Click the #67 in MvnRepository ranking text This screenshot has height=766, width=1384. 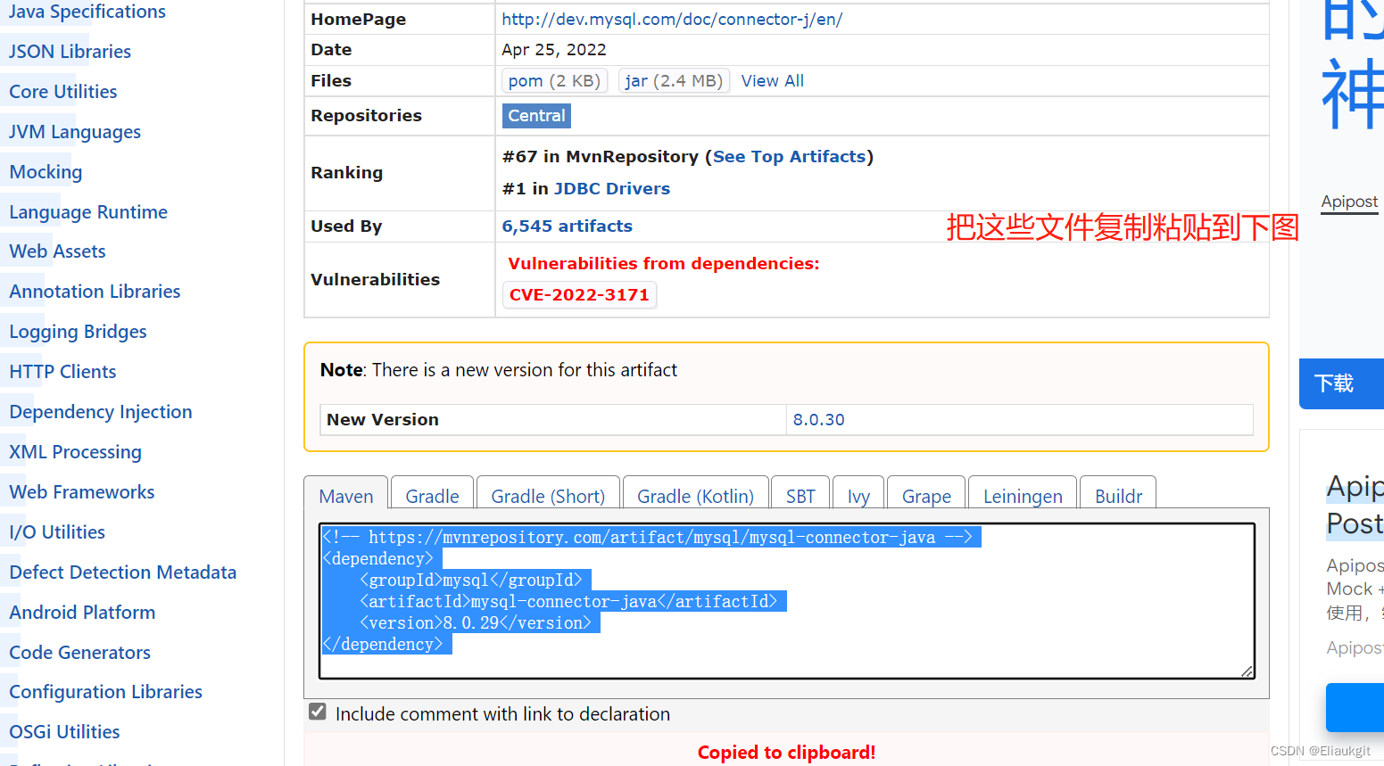click(601, 156)
